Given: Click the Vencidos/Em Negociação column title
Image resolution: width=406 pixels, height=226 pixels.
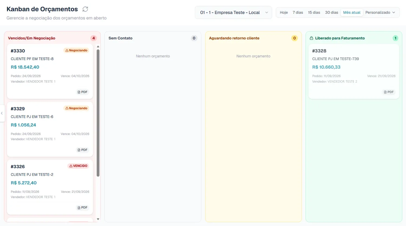Looking at the screenshot, I should tap(32, 38).
